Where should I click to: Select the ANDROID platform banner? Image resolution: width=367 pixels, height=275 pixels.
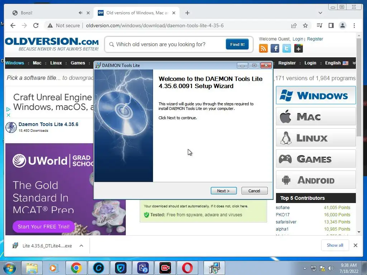(x=316, y=180)
